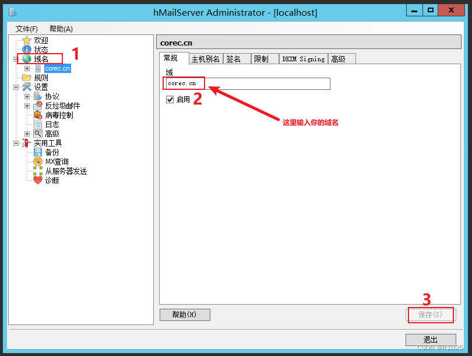Select the 从服务器发送 tree item label
472x356 pixels.
pyautogui.click(x=66, y=171)
